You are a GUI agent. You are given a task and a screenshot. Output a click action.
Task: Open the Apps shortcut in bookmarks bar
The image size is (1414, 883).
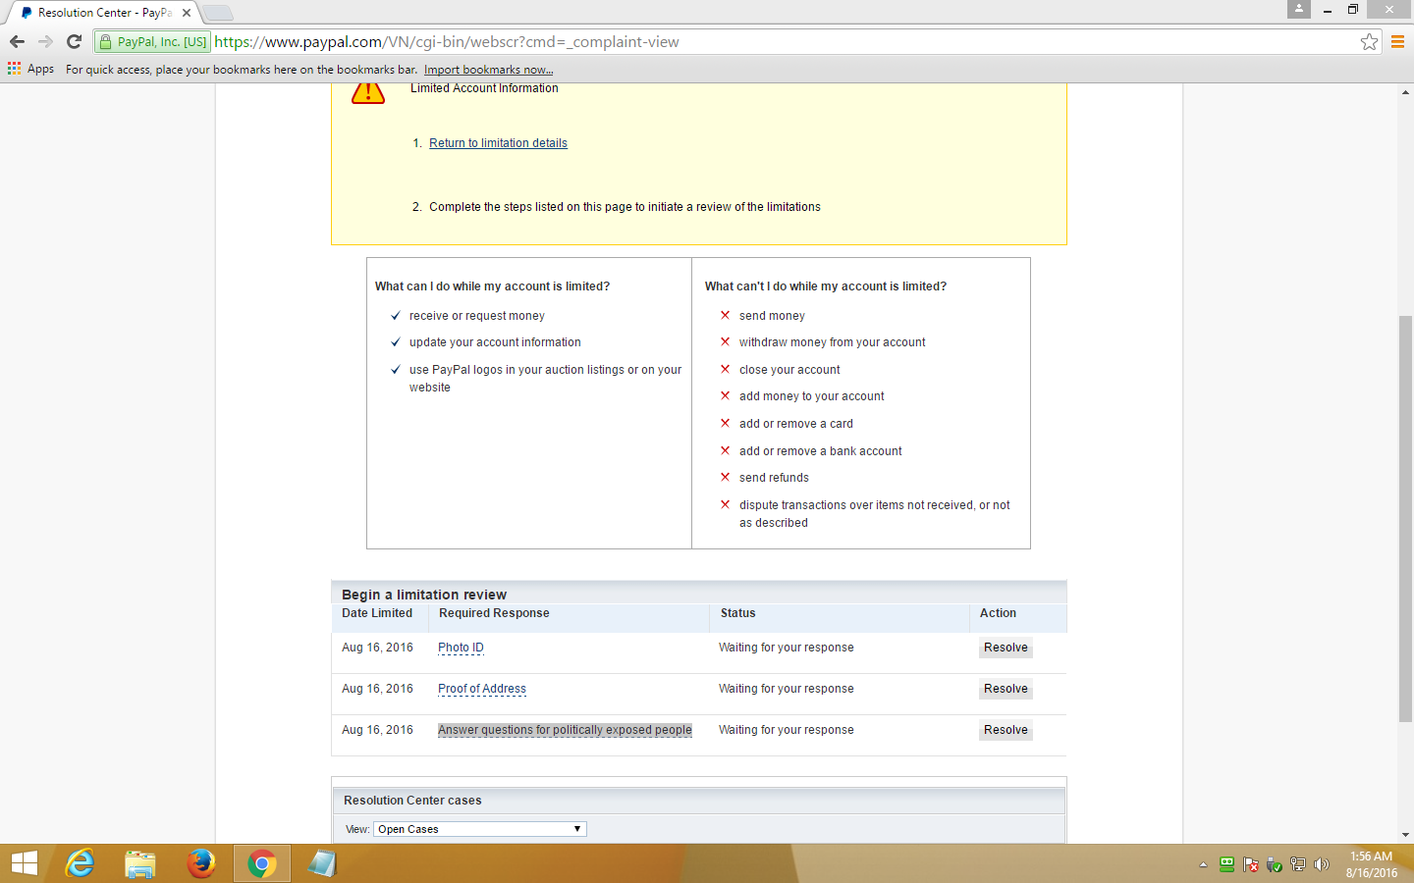click(x=30, y=69)
